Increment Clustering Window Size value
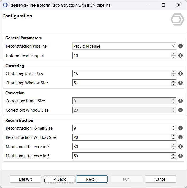 pyautogui.click(x=174, y=81)
